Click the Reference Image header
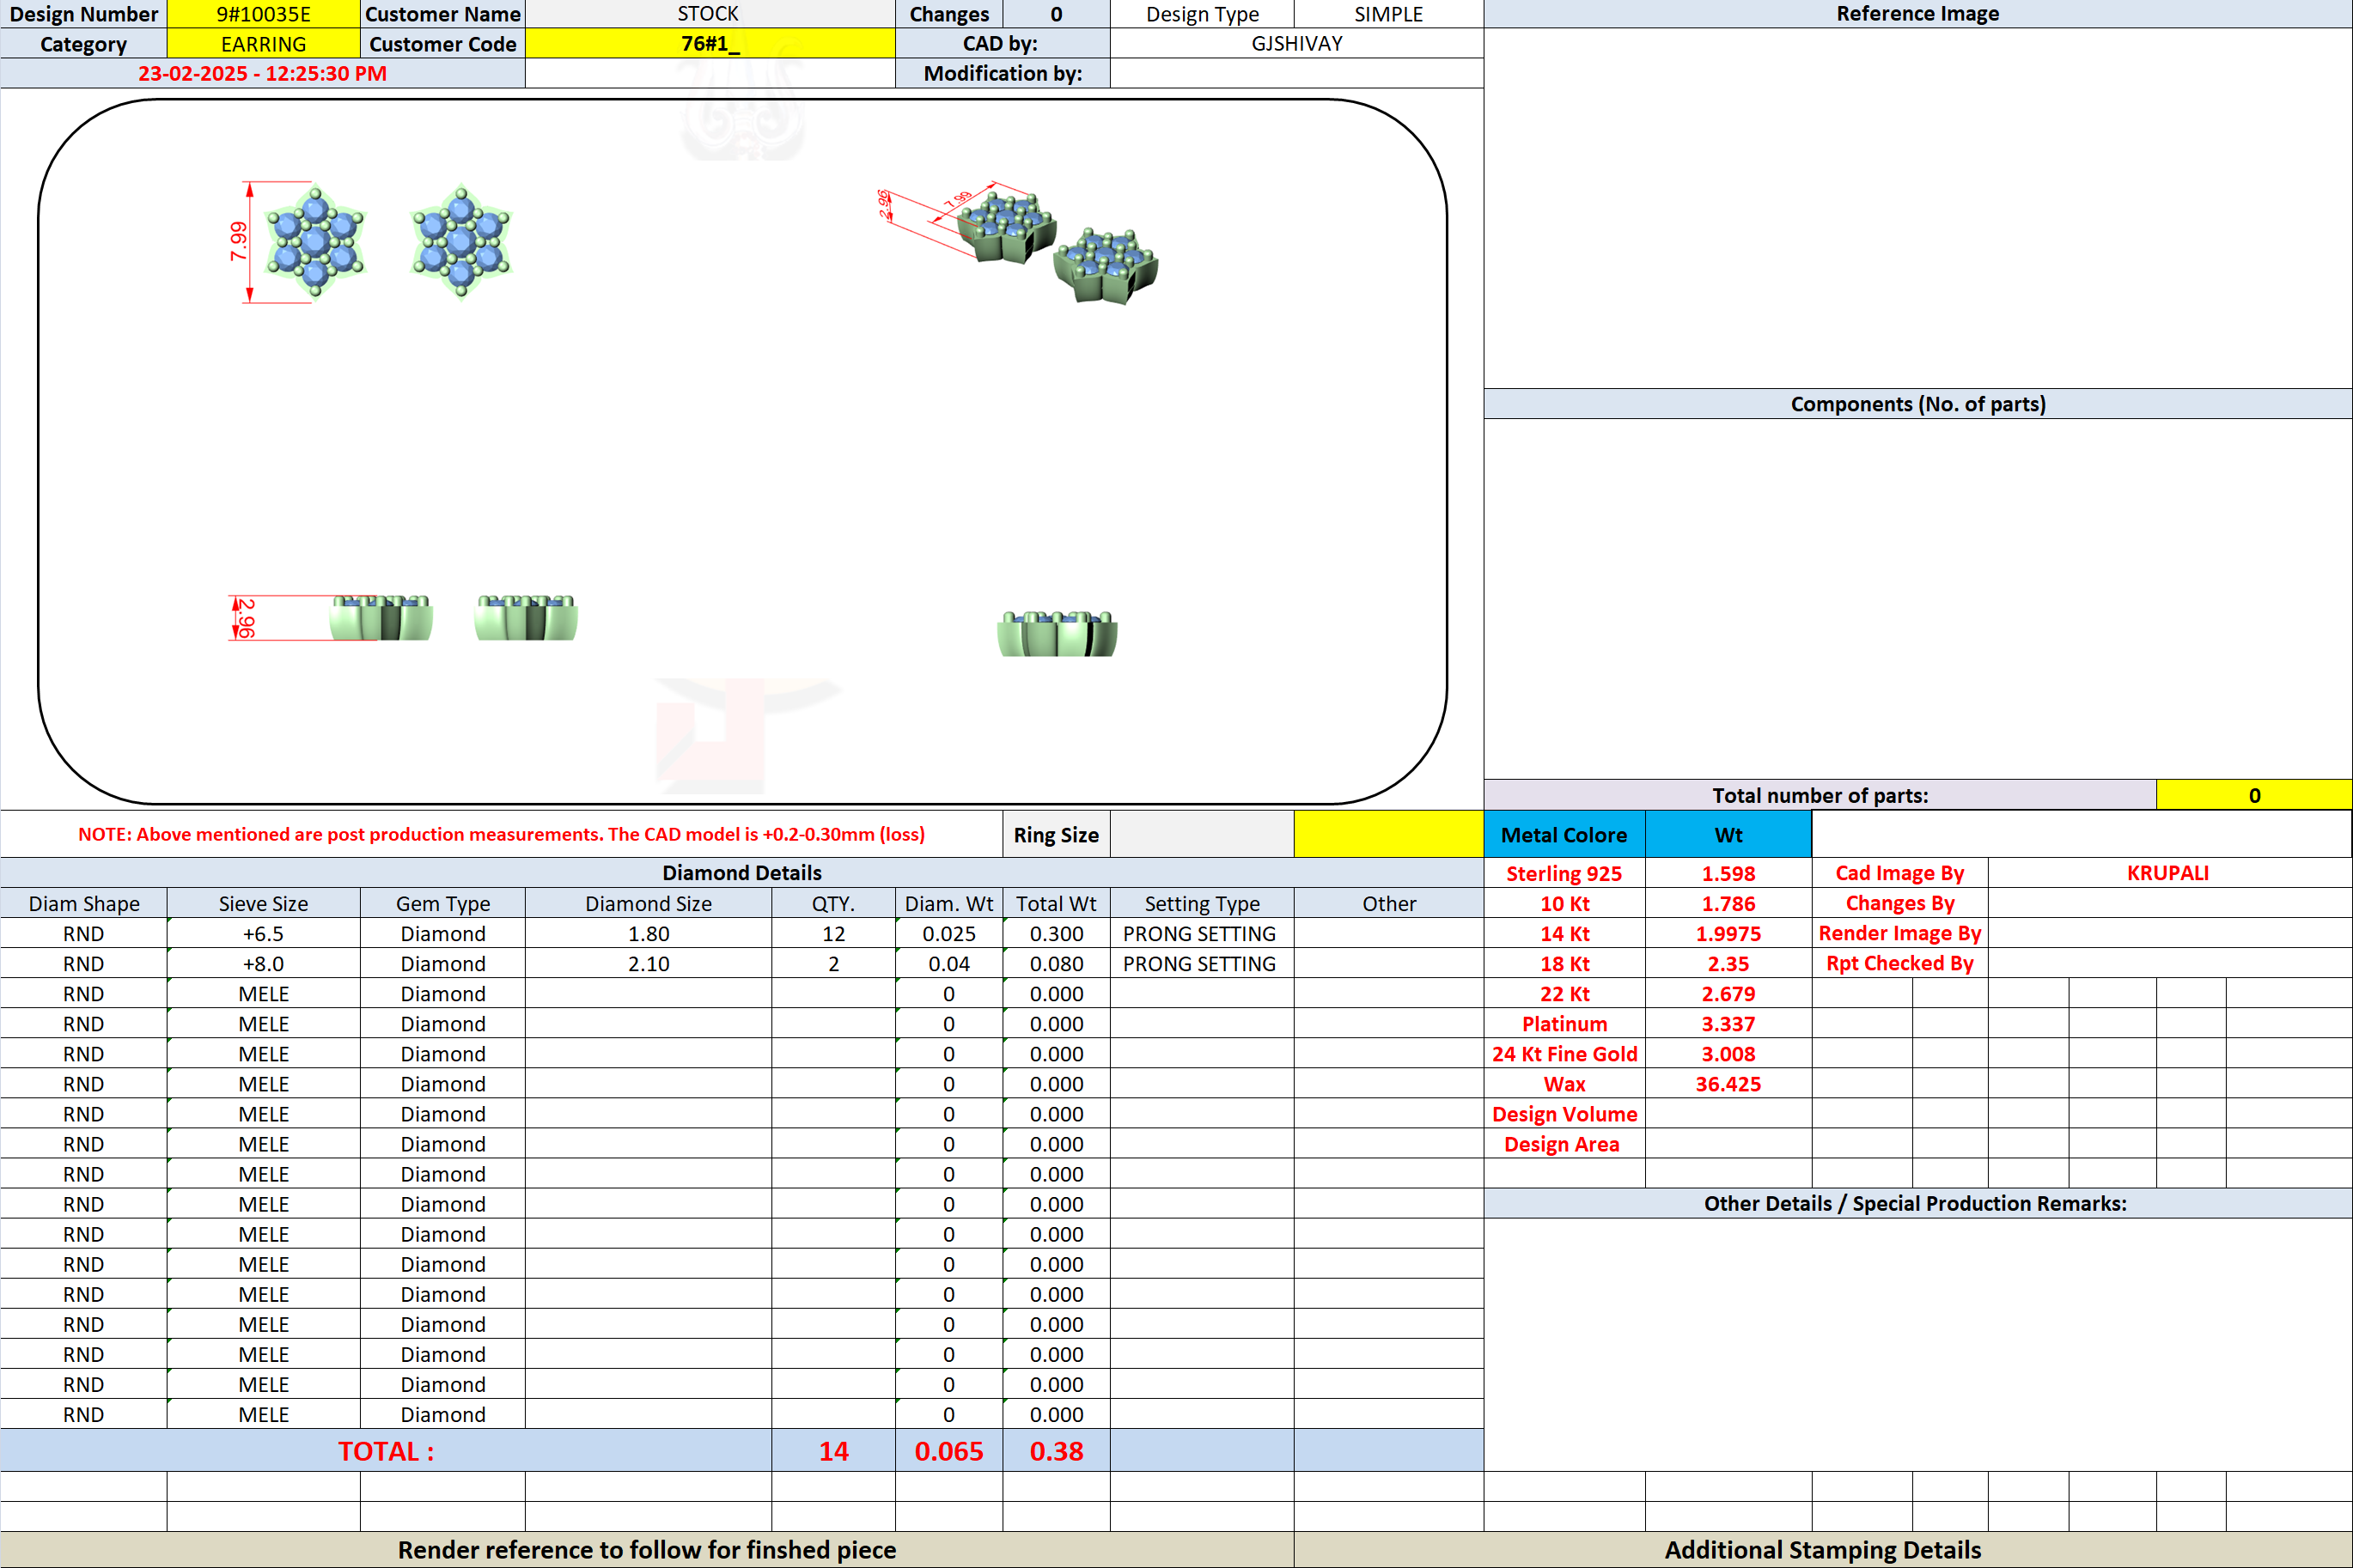Viewport: 2353px width, 1568px height. pos(1917,14)
